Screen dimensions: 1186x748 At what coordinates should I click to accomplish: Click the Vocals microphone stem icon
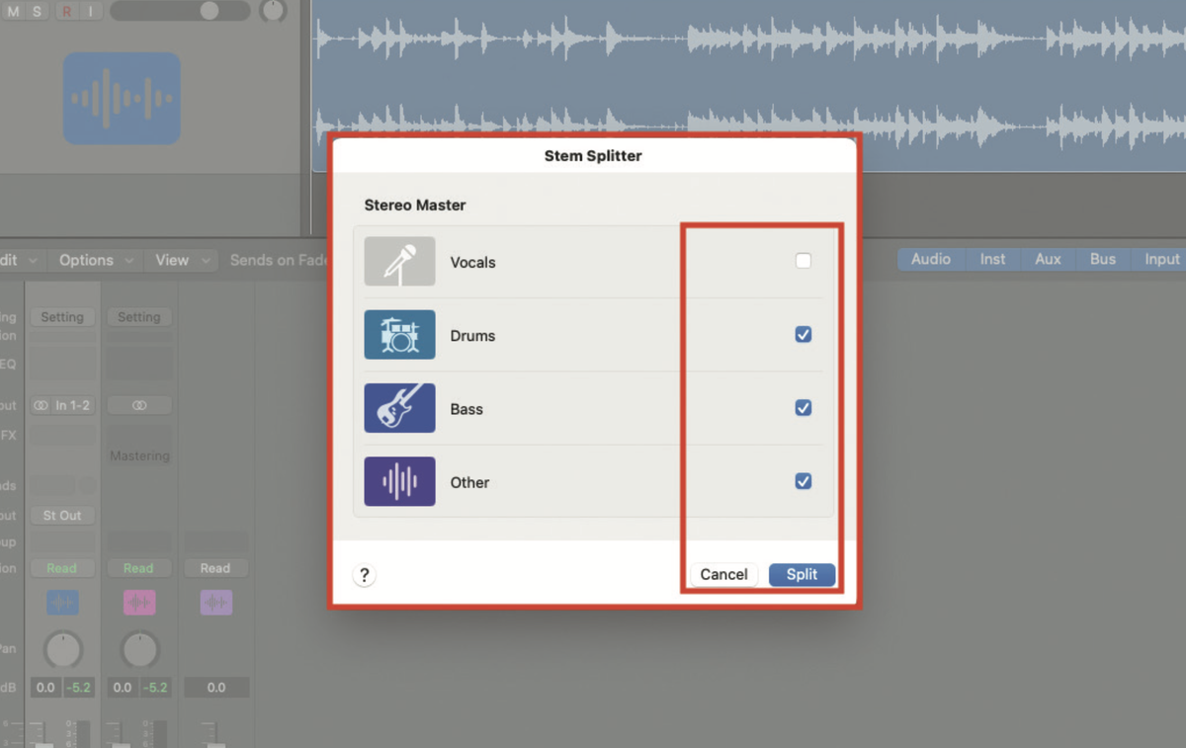pyautogui.click(x=399, y=262)
